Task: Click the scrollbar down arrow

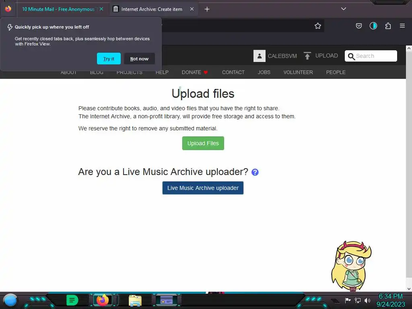Action: coord(409,289)
